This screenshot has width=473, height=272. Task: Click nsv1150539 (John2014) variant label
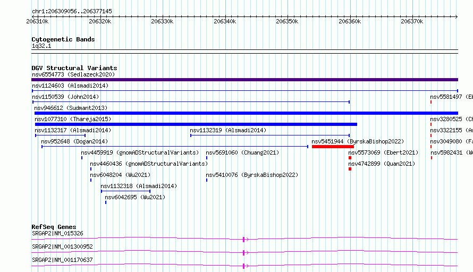[65, 97]
